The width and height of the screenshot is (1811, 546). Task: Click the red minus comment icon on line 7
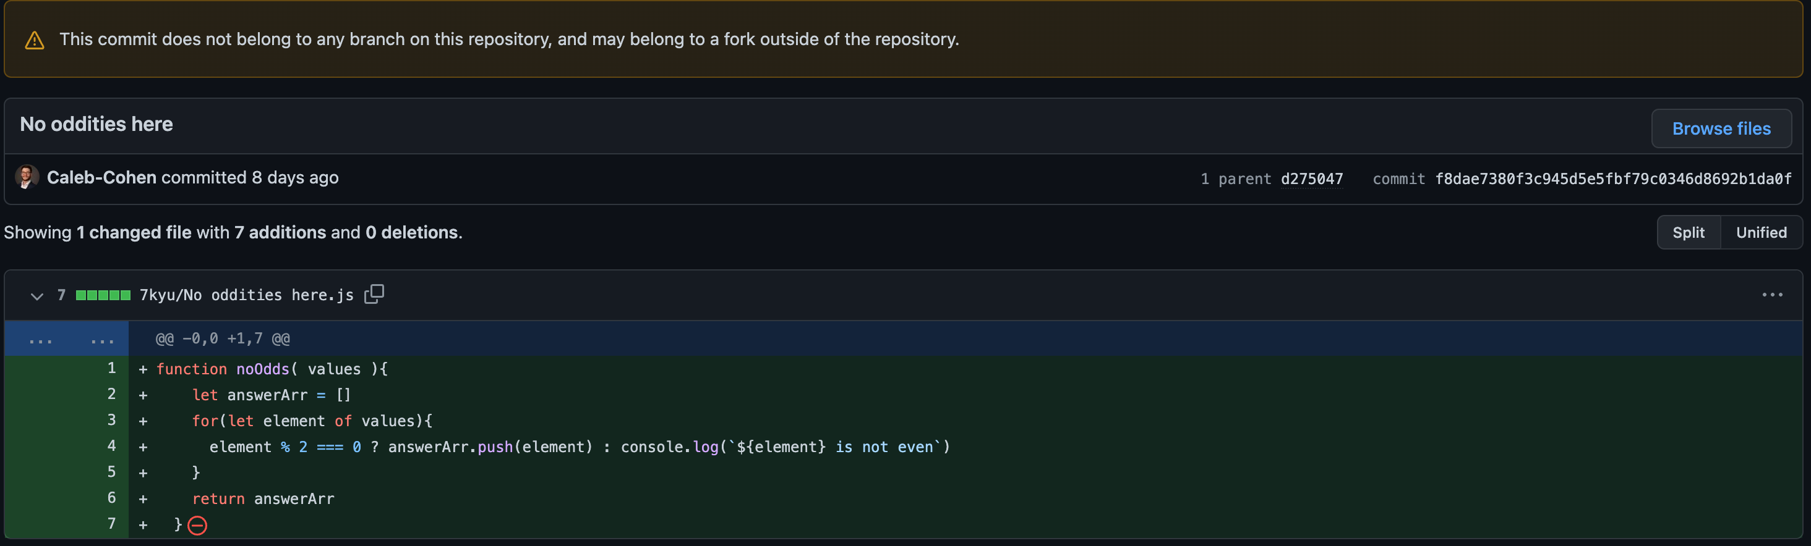click(199, 524)
